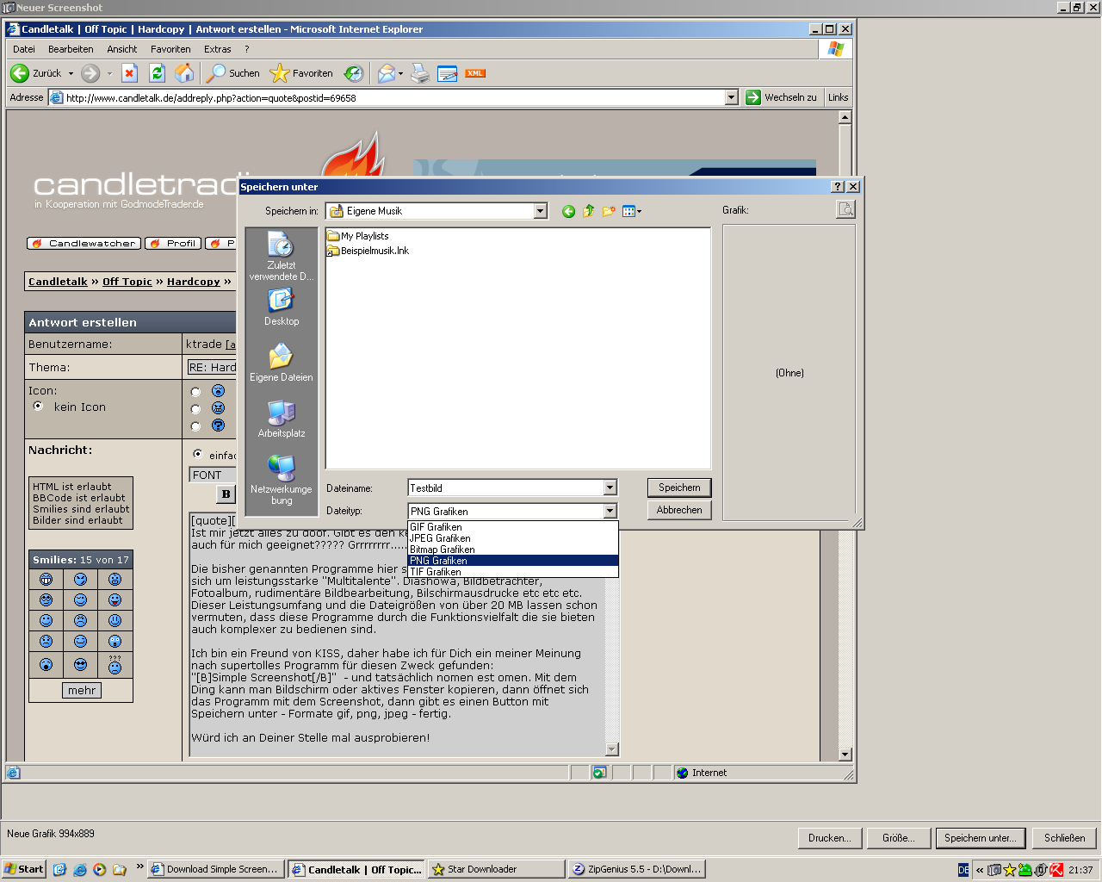Open the Dateiname dropdown arrow
Image resolution: width=1102 pixels, height=882 pixels.
pyautogui.click(x=610, y=488)
